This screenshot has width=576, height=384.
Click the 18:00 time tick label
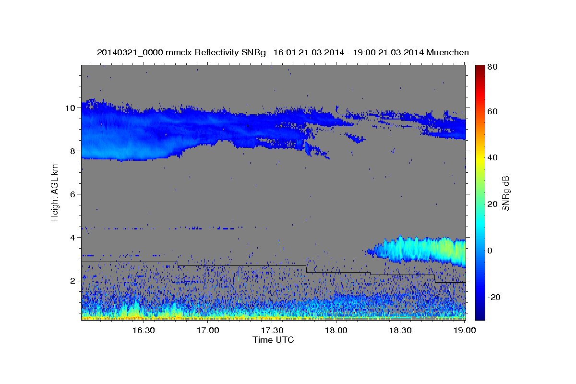336,330
